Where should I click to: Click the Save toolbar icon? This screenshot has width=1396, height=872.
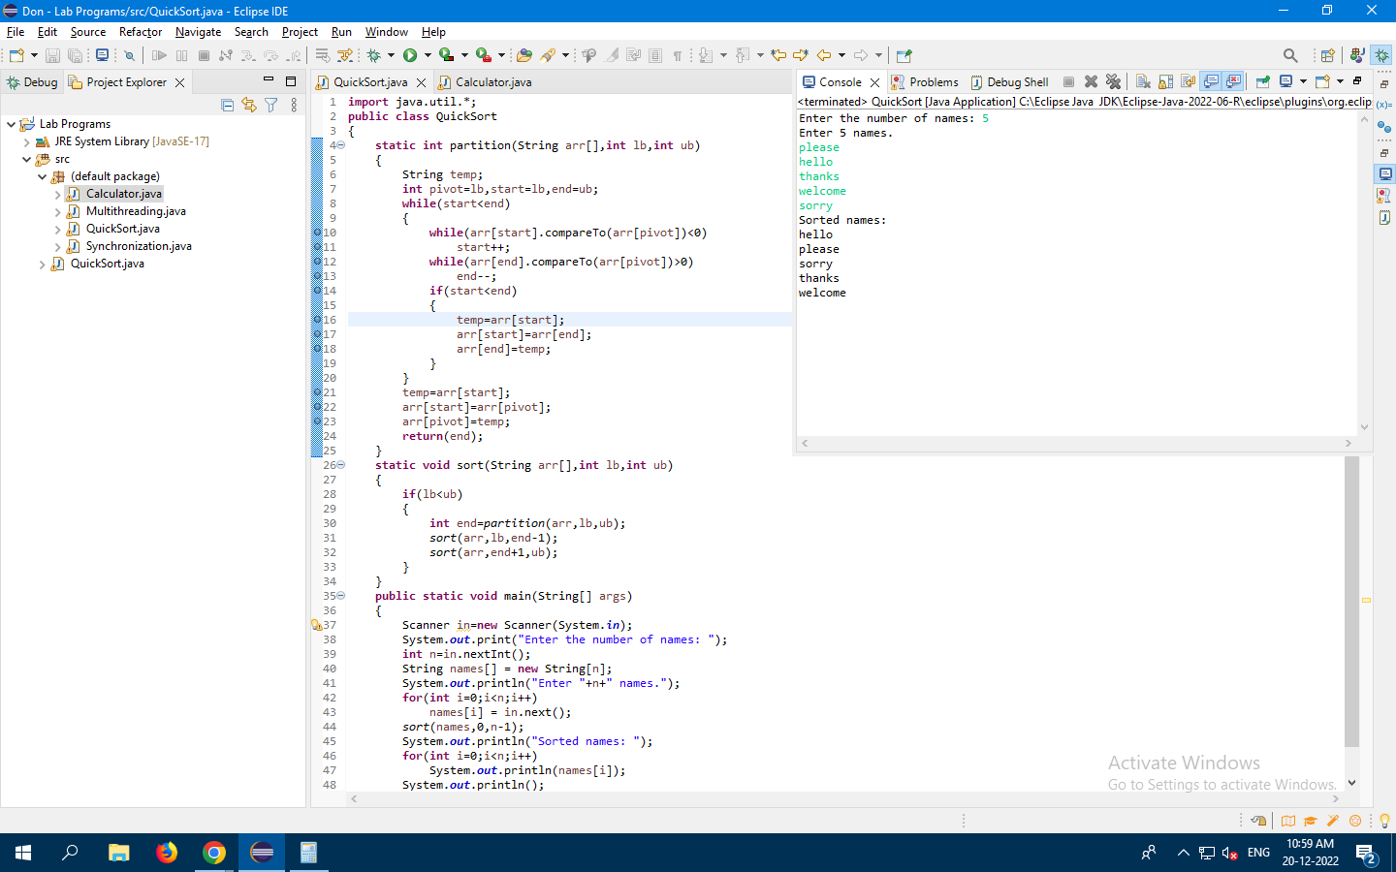(52, 55)
